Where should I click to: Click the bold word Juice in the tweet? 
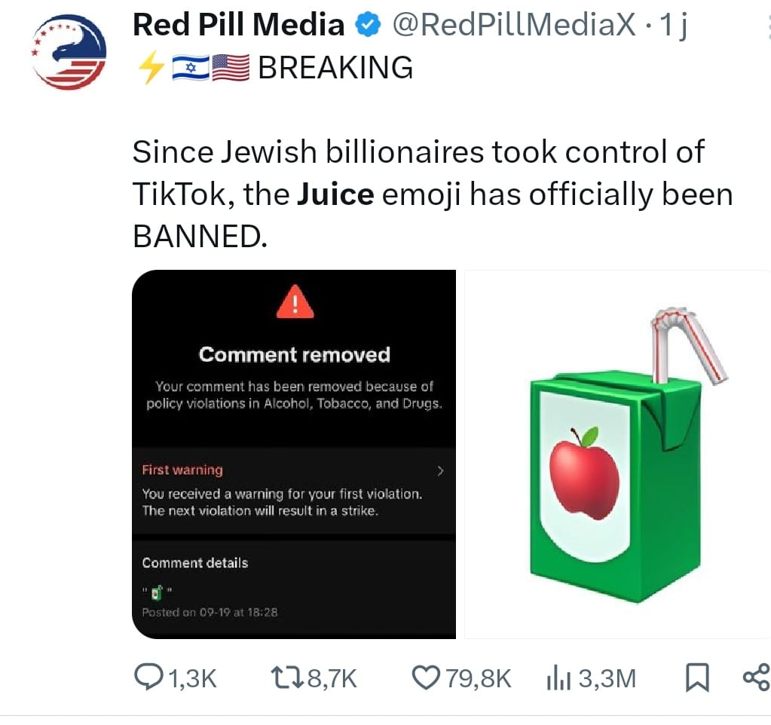coord(335,195)
